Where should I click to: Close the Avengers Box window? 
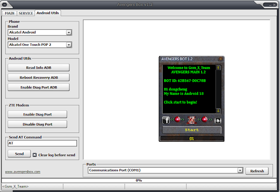[274, 5]
